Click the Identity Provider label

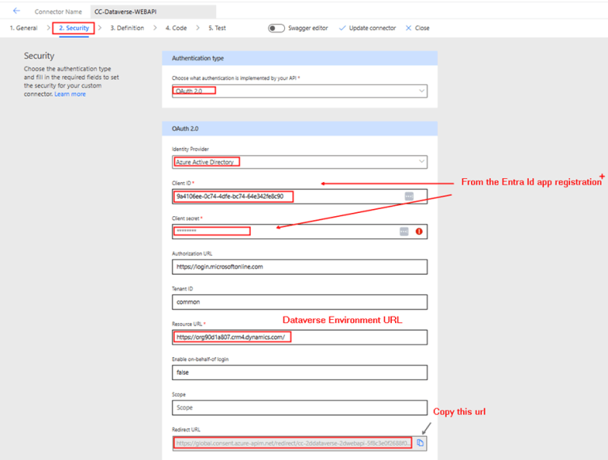tap(190, 149)
